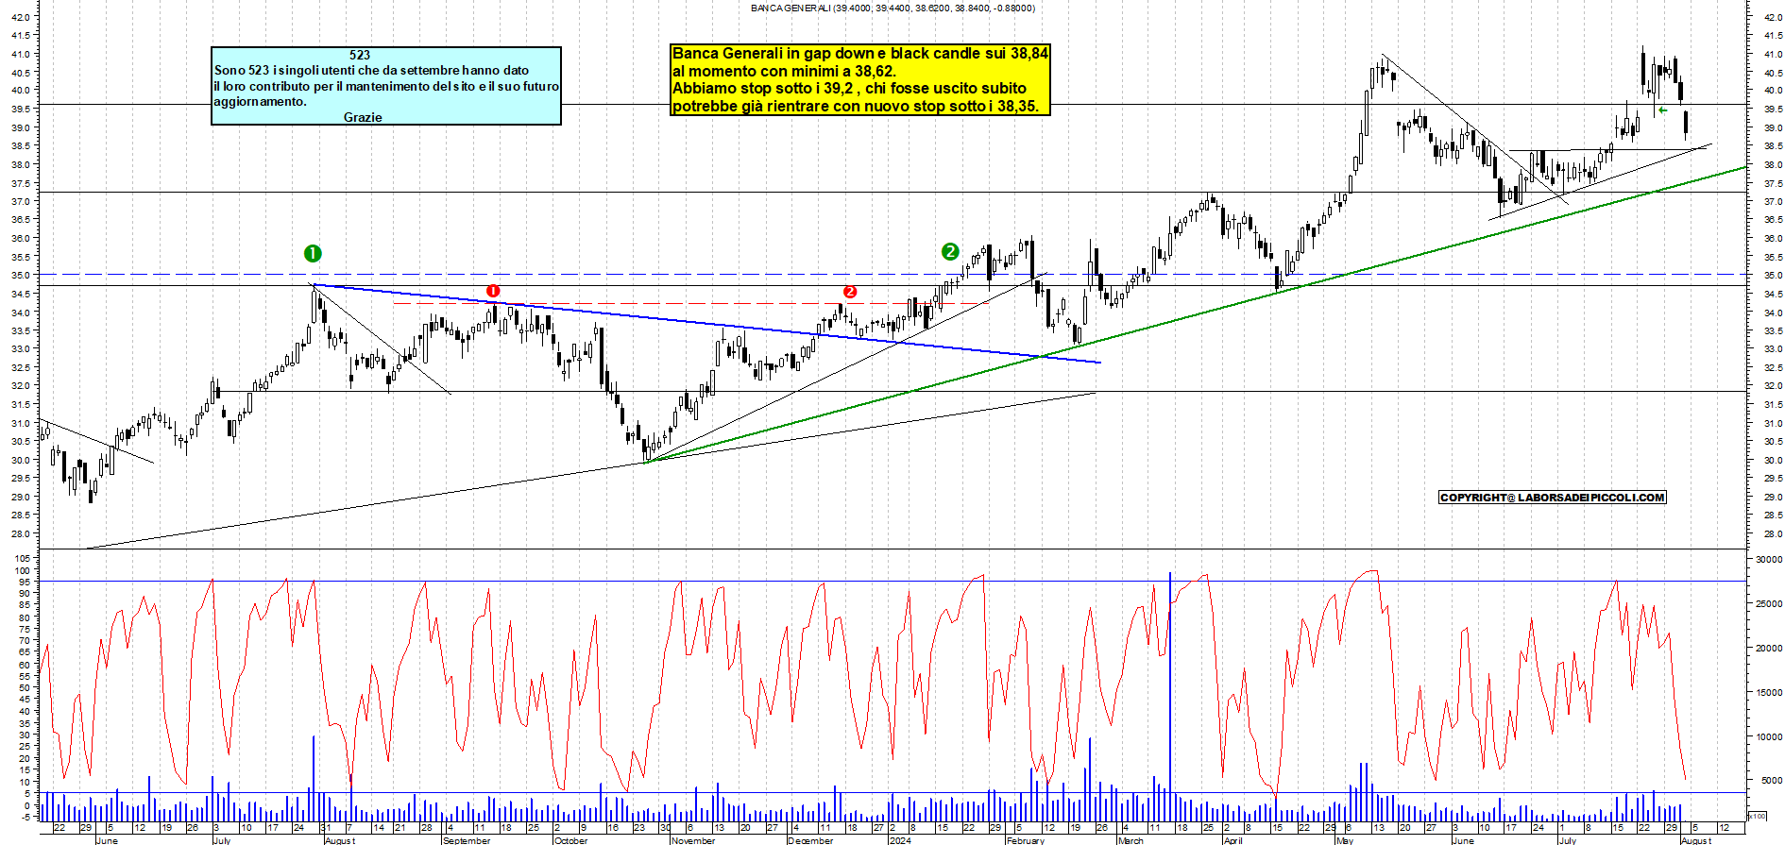Click 'potrebbe già rientrare con nuovo stop' line
The width and height of the screenshot is (1785, 845).
(x=855, y=106)
